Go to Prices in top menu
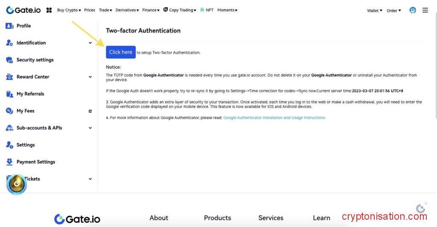The image size is (437, 227). [90, 10]
